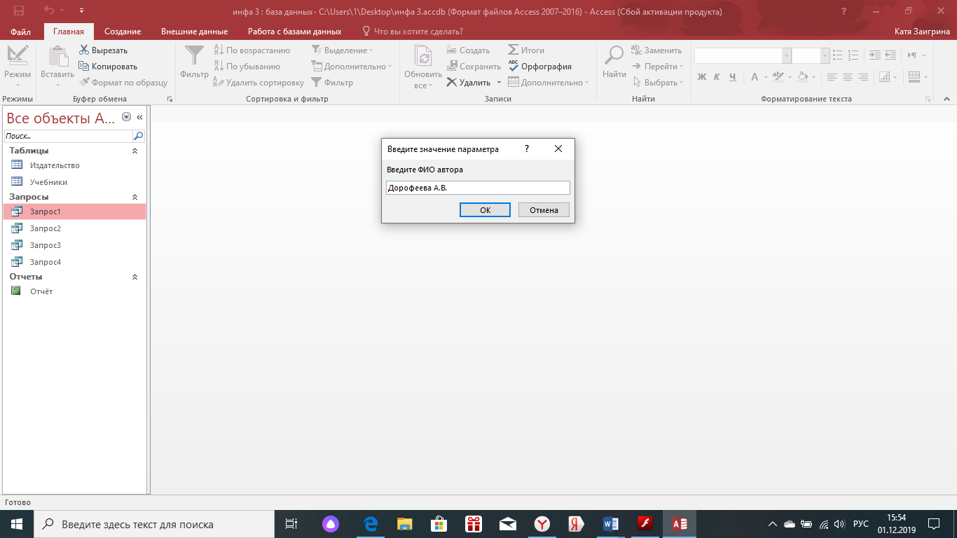Click the Итоги sigma icon
The width and height of the screenshot is (957, 538).
514,50
